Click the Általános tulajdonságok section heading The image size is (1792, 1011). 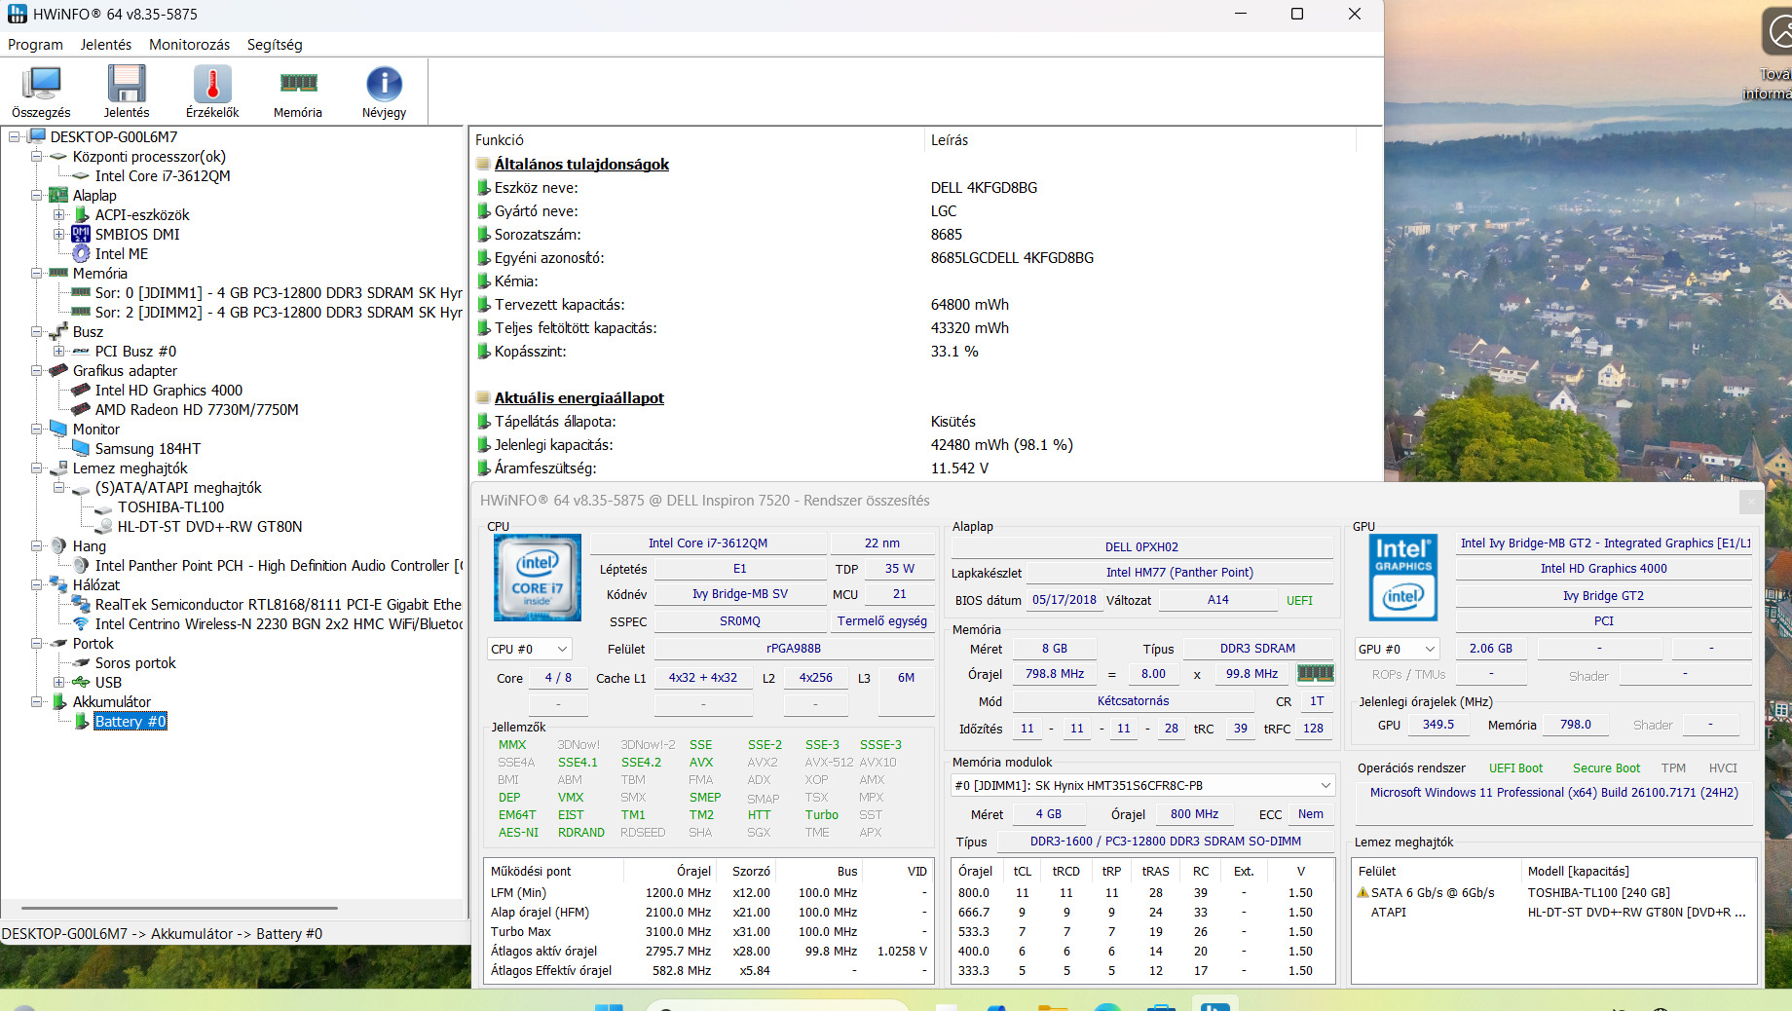[581, 164]
